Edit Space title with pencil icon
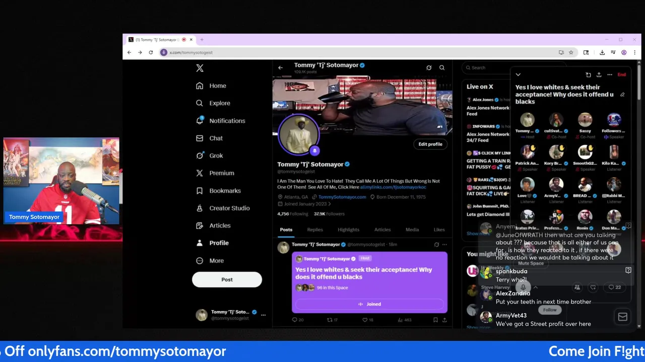645x362 pixels. click(x=622, y=95)
